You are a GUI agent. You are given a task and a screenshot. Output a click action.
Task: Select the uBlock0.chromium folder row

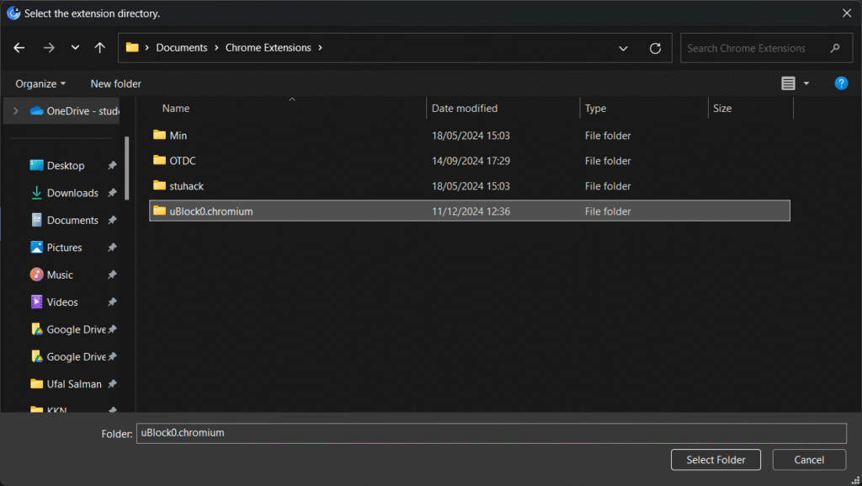coord(470,211)
